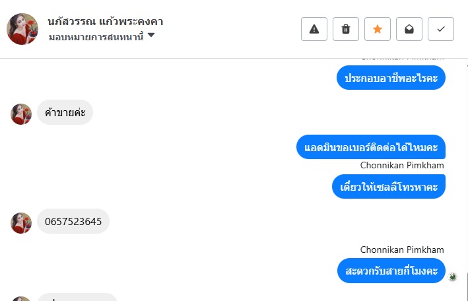The image size is (468, 301).
Task: Click the ประกอบอาชีพอะไรคะ message bubble
Action: [391, 78]
